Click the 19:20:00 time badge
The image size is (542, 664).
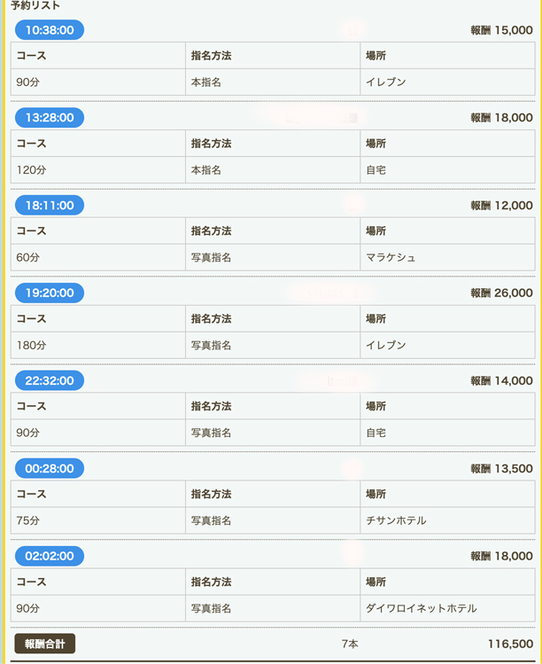(x=50, y=293)
